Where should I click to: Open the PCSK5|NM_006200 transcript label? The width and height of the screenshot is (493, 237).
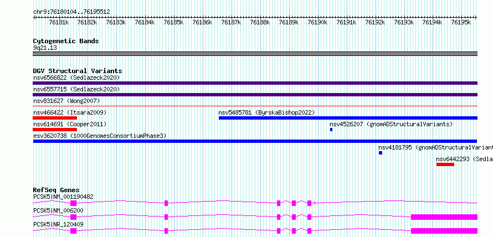pos(58,210)
